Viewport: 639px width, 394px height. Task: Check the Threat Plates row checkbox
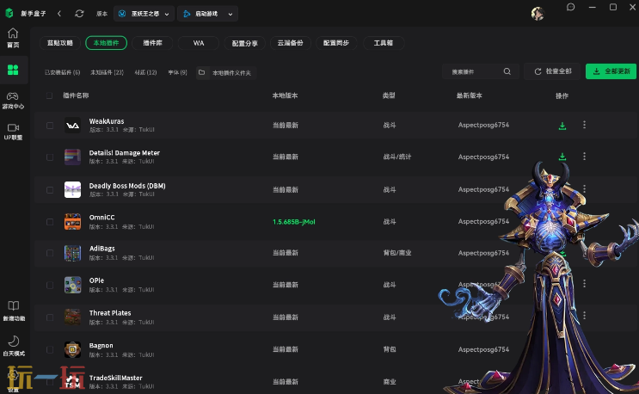pos(50,317)
